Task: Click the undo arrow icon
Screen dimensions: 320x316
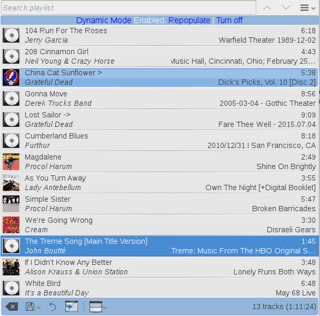Action: pos(53,307)
